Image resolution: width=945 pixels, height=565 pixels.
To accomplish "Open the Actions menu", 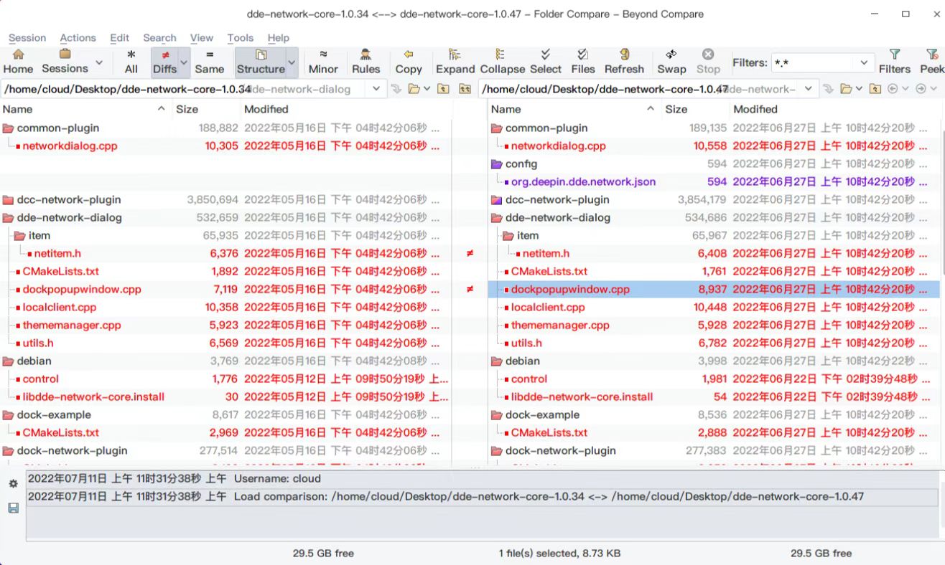I will pos(78,38).
